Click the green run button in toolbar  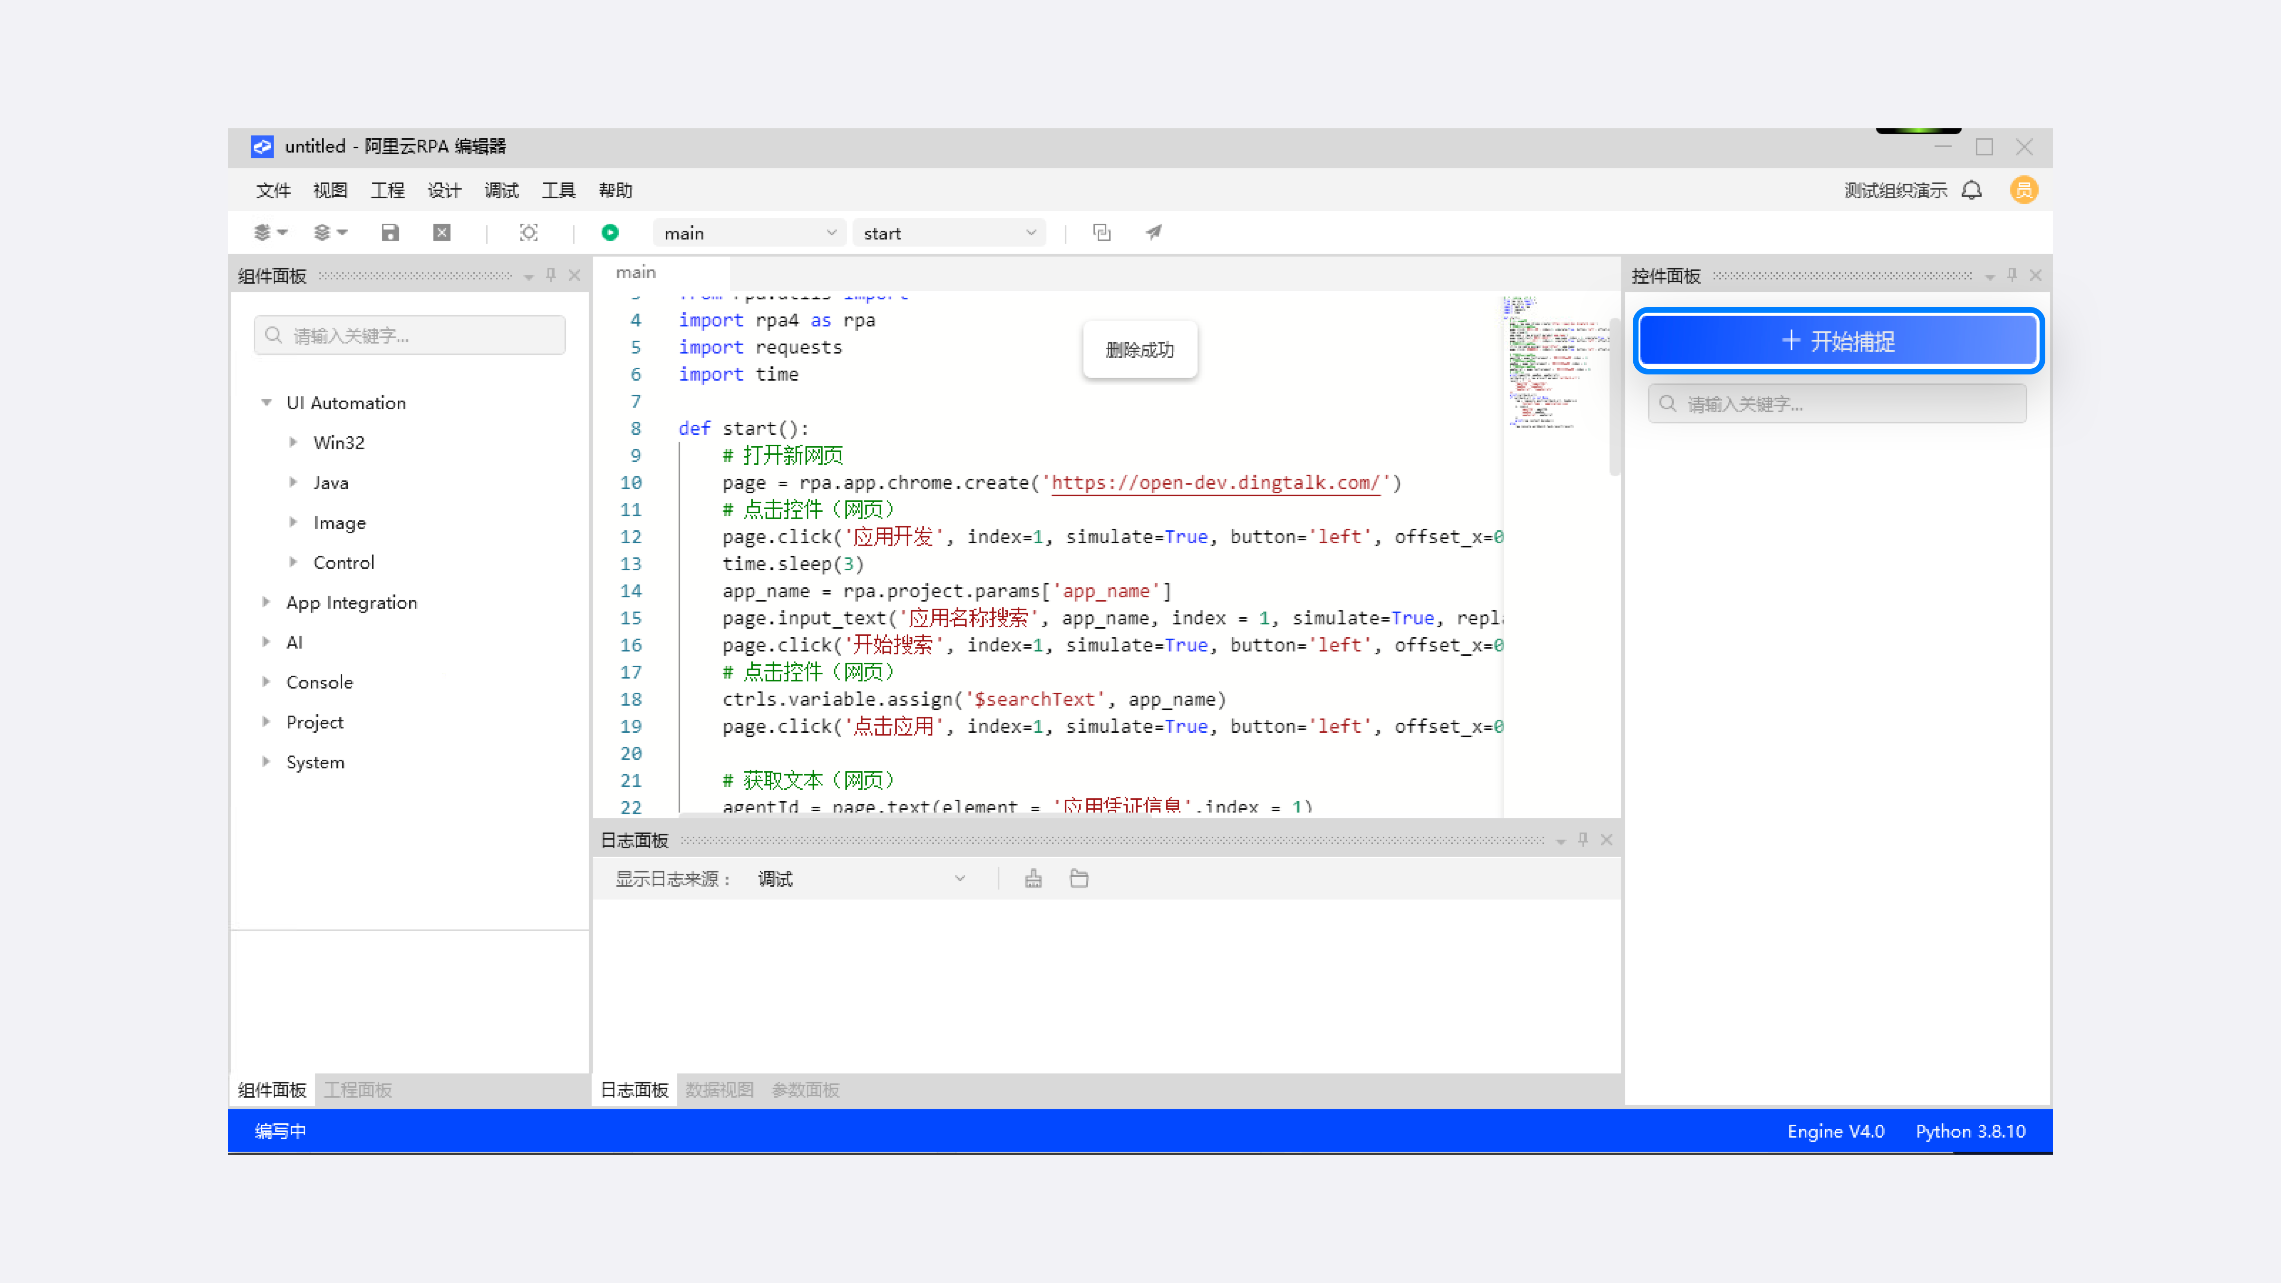[610, 233]
